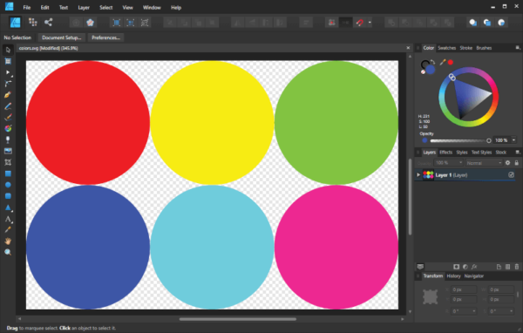Open the File menu
Image resolution: width=523 pixels, height=333 pixels.
(x=27, y=7)
